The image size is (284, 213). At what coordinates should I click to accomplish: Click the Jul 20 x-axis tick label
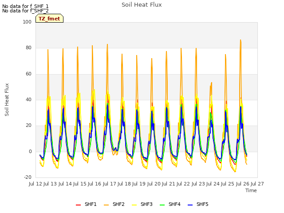pyautogui.click(x=154, y=184)
